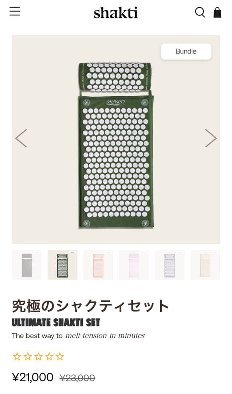Click the ¥21,000 sale price
Image resolution: width=232 pixels, height=394 pixels.
[x=33, y=377]
